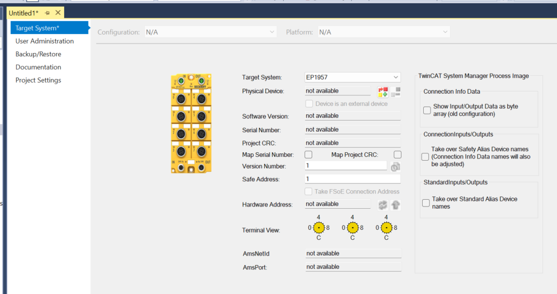The image size is (557, 294).
Task: Click the grey device list icon beside Physical Device
Action: click(x=396, y=91)
